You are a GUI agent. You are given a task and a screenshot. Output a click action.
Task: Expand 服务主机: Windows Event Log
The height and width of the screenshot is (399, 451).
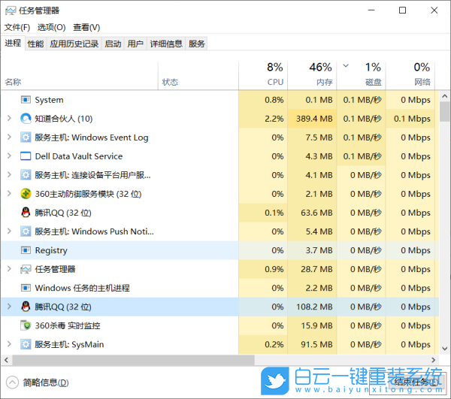(x=9, y=137)
